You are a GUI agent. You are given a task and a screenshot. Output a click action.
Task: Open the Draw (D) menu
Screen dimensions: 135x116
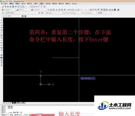coord(42,4)
